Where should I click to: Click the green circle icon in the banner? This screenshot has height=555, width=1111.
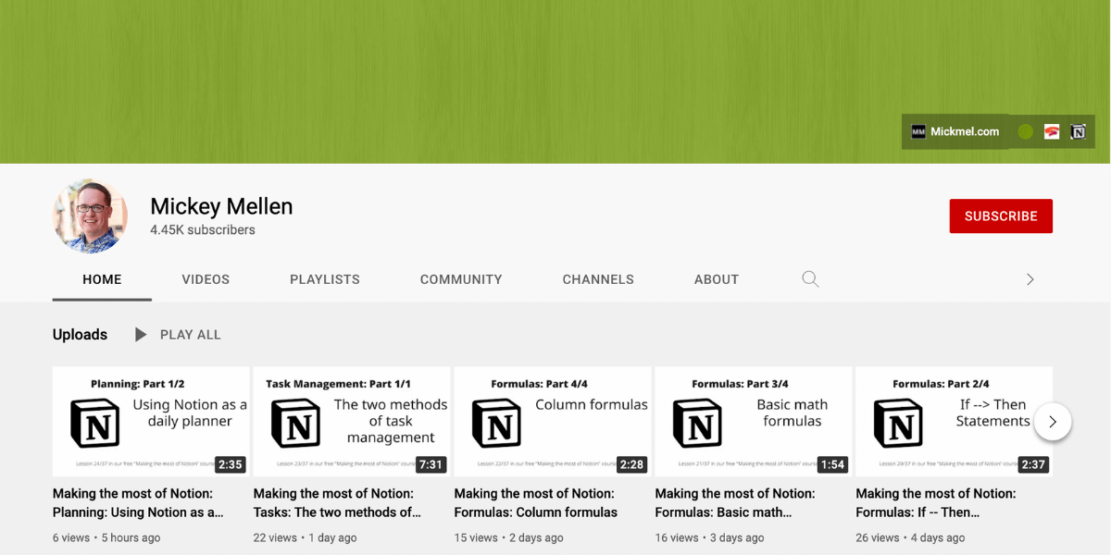[1025, 131]
